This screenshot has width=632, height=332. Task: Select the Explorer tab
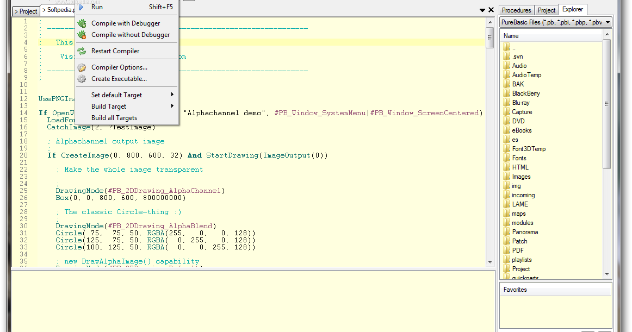coord(573,9)
